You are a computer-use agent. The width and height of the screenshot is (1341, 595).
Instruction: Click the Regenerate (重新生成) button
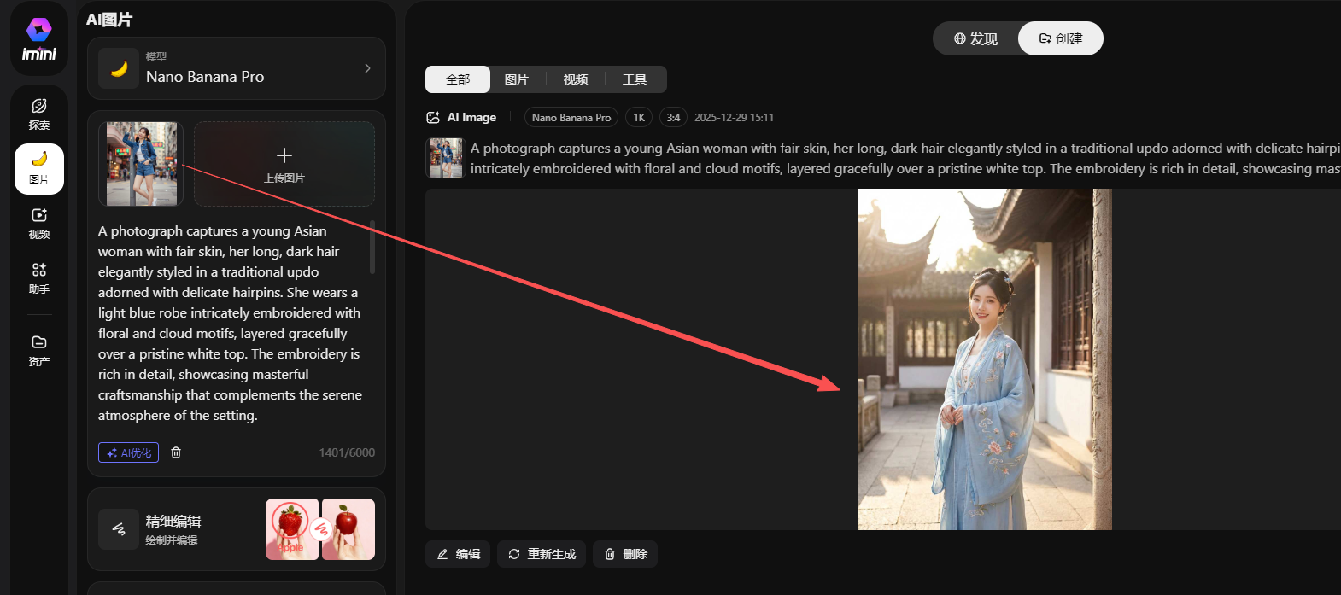click(x=542, y=554)
